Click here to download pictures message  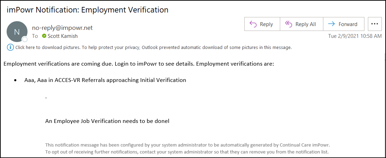(153, 48)
